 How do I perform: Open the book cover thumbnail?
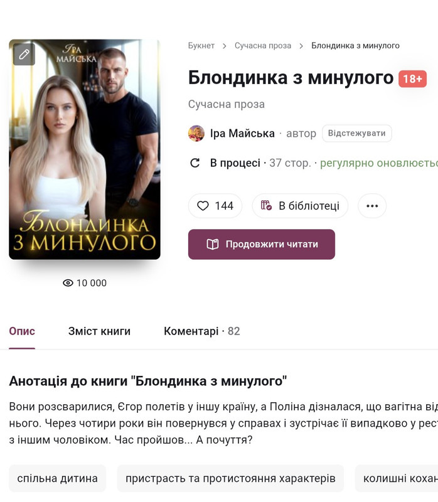85,149
